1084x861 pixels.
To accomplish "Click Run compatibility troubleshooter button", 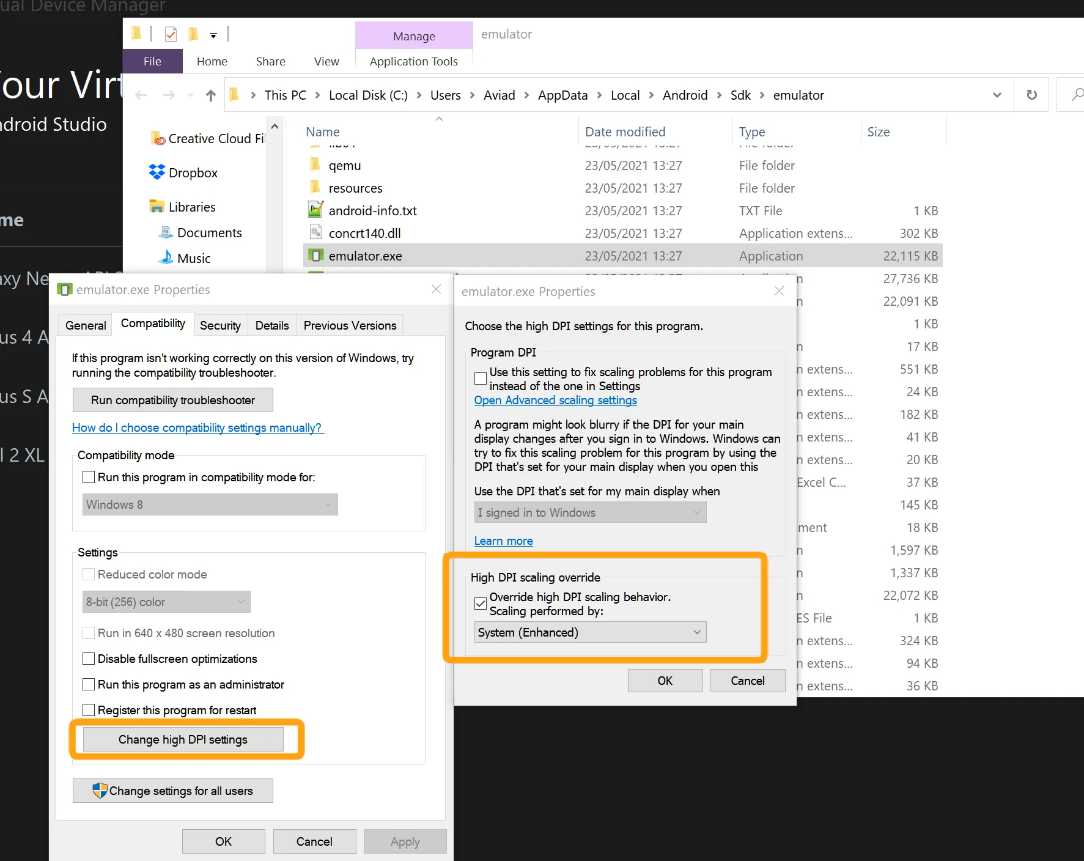I will tap(173, 400).
